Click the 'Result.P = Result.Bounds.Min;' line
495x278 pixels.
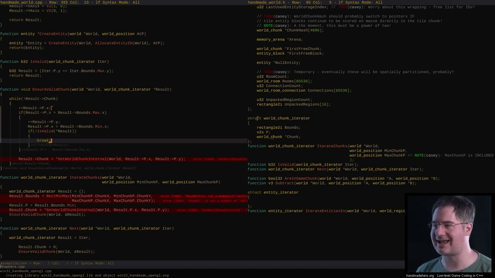43,205
